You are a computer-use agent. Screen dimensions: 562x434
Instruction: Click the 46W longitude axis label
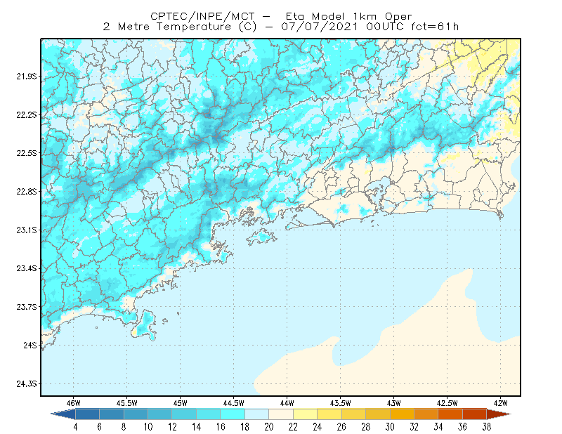[74, 403]
